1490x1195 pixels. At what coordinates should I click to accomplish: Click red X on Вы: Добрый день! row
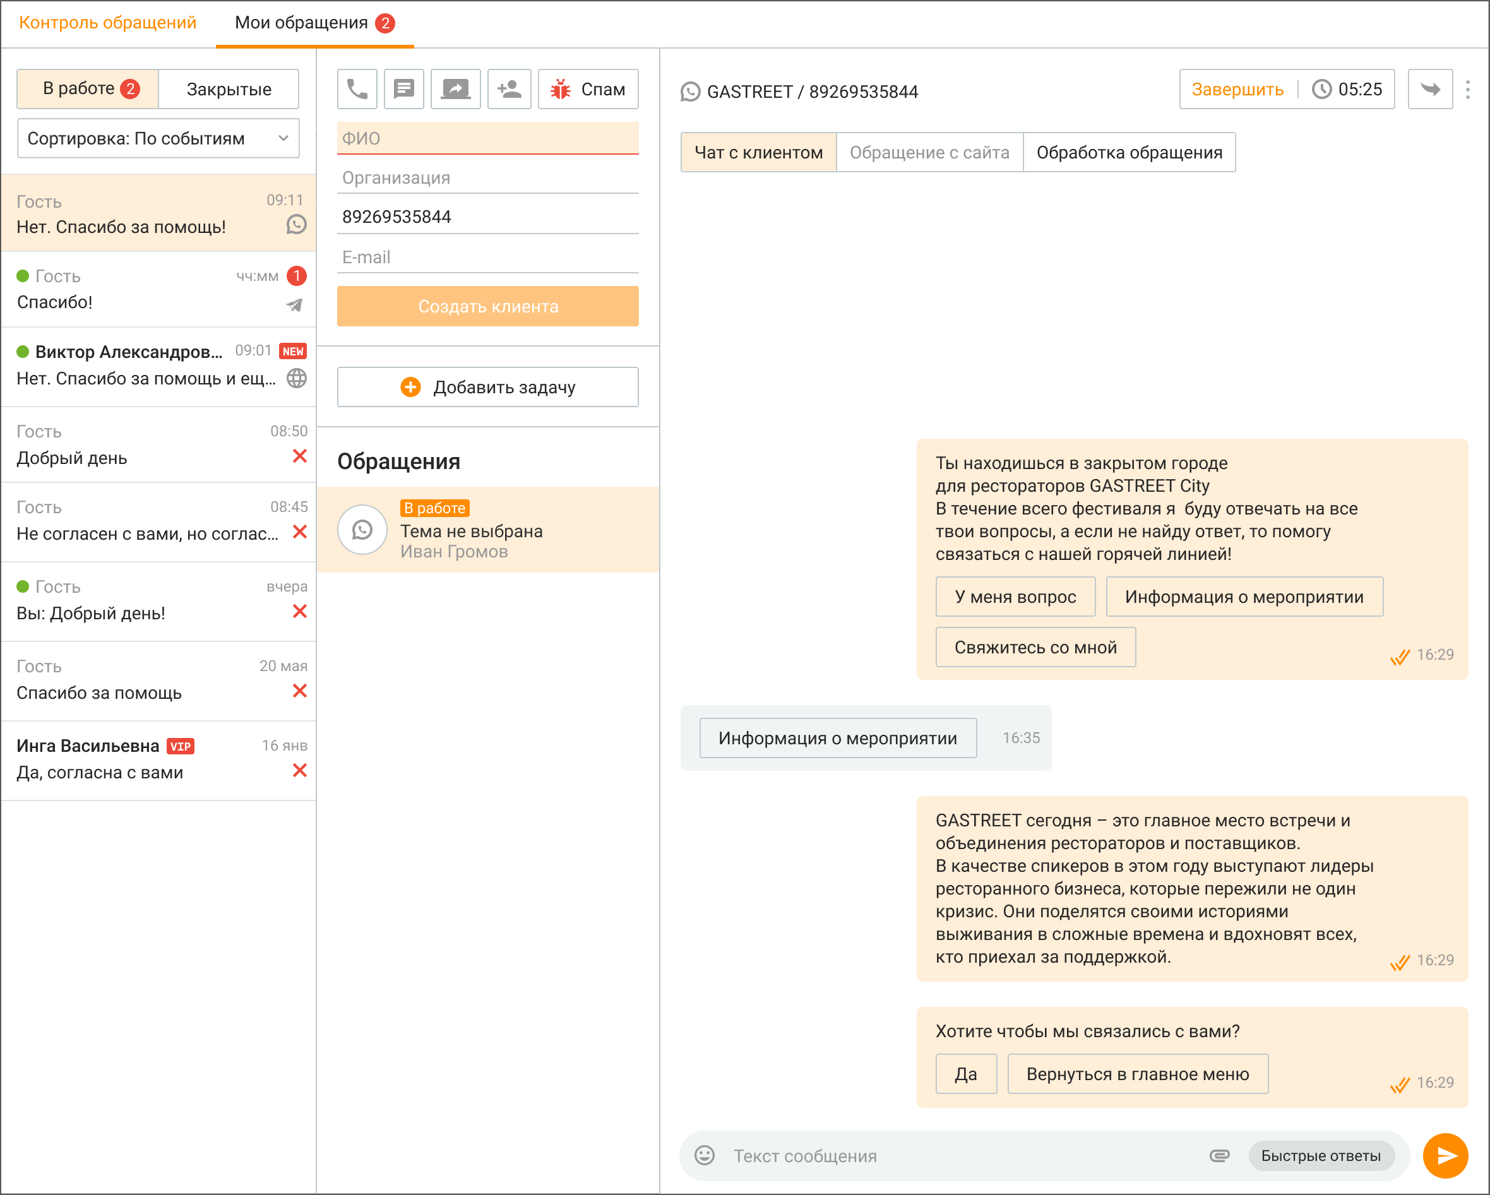point(299,612)
